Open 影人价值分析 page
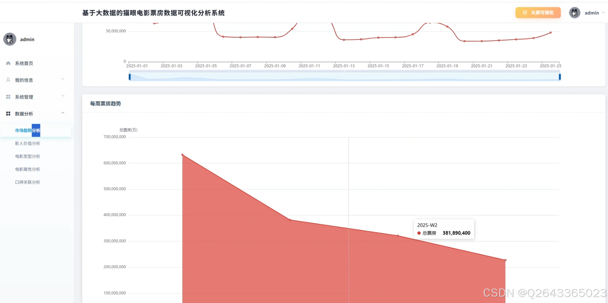The width and height of the screenshot is (608, 303). [x=28, y=143]
